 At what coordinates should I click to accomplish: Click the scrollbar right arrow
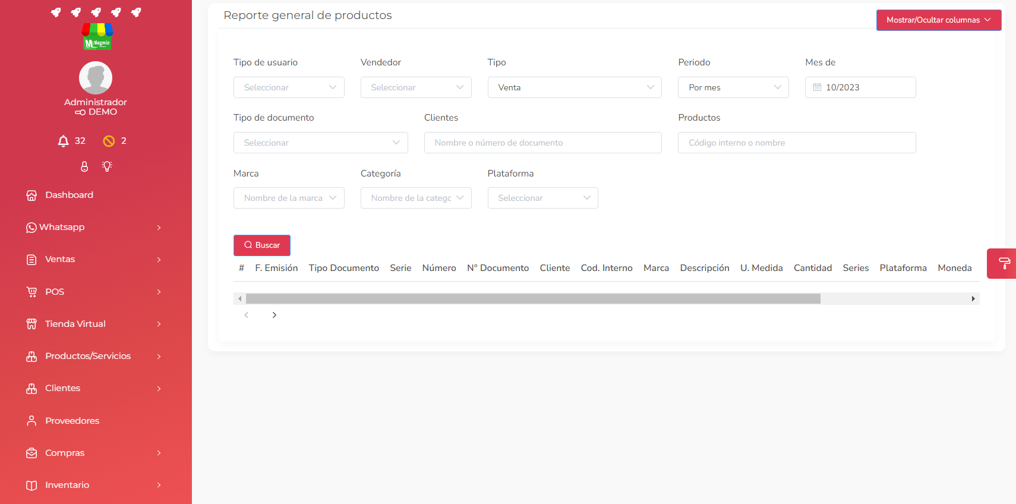[x=973, y=298]
